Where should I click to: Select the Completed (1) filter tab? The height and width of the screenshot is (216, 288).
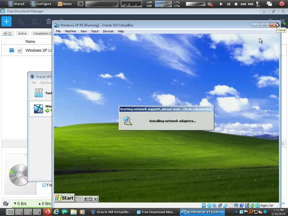(x=42, y=33)
